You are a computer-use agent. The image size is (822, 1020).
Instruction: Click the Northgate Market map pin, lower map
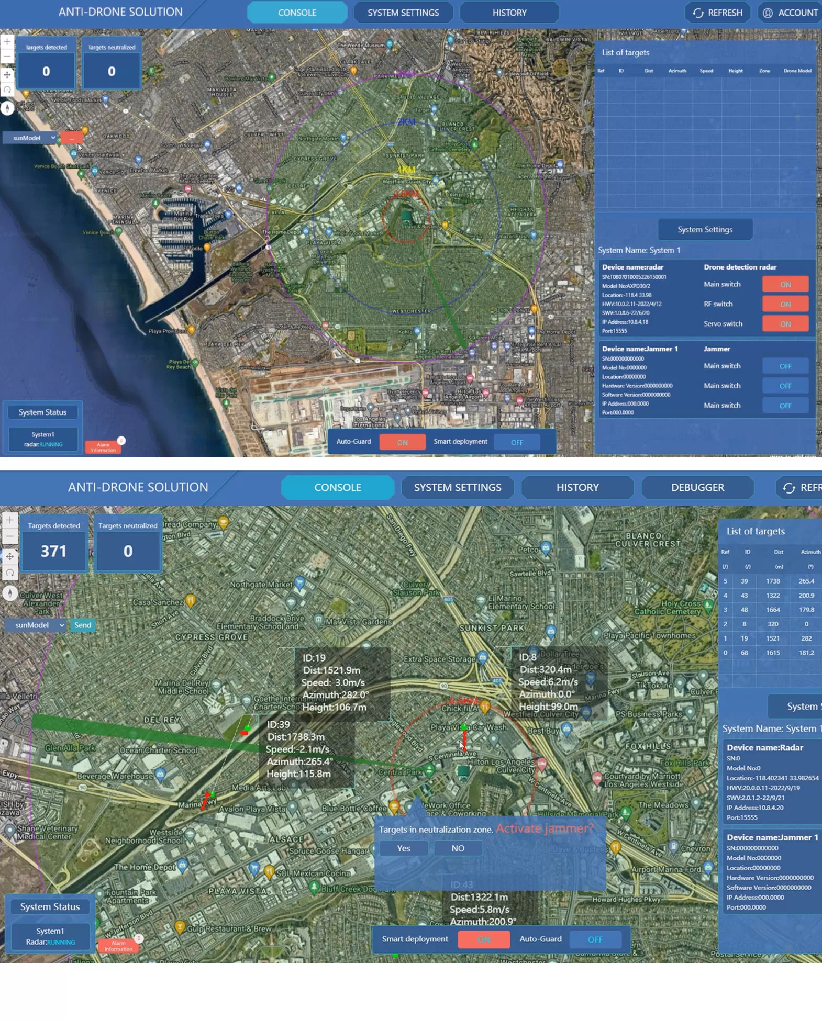point(299,582)
